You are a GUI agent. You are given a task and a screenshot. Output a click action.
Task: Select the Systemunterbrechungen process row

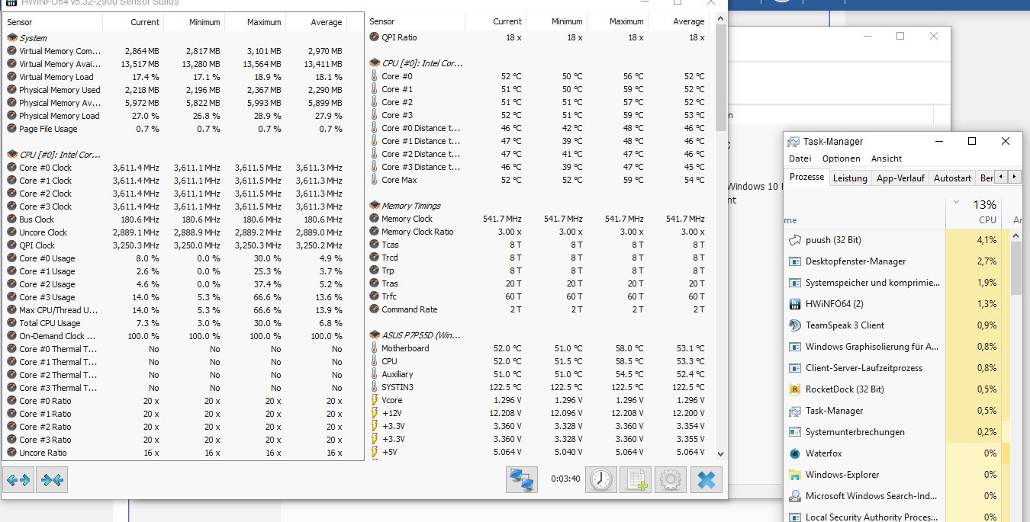coord(896,432)
